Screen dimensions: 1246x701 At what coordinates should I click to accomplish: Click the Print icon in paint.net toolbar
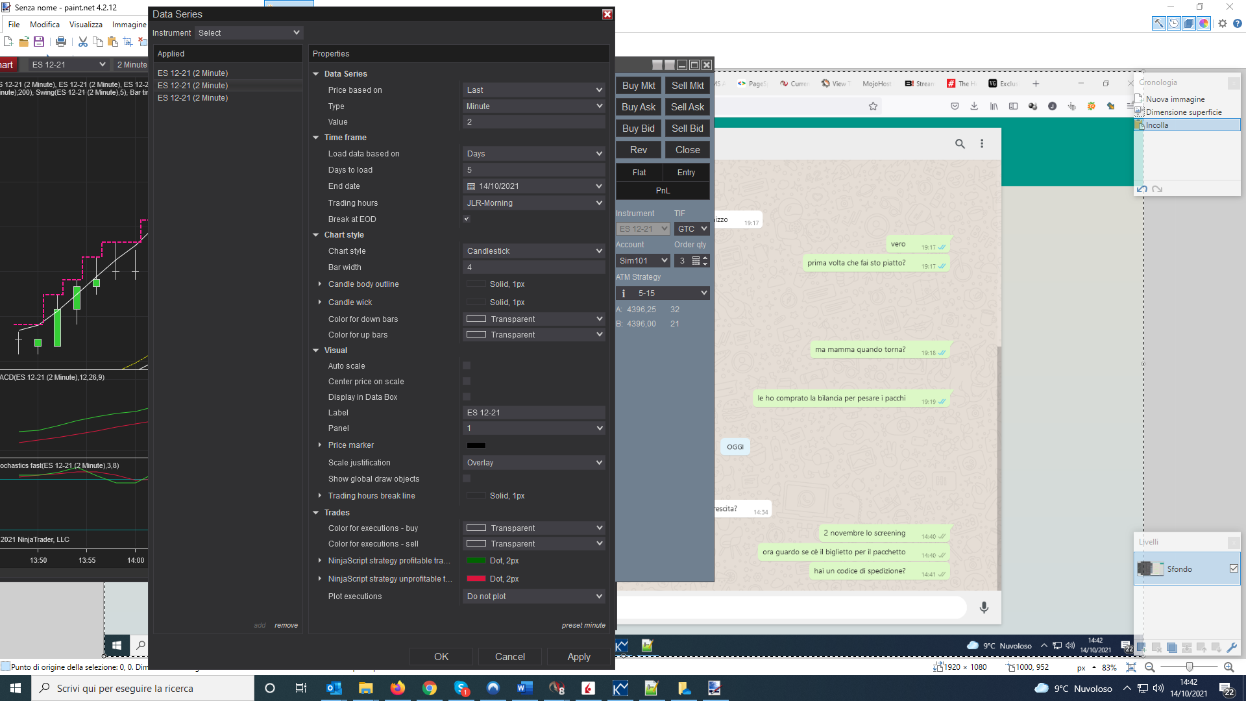[x=61, y=42]
